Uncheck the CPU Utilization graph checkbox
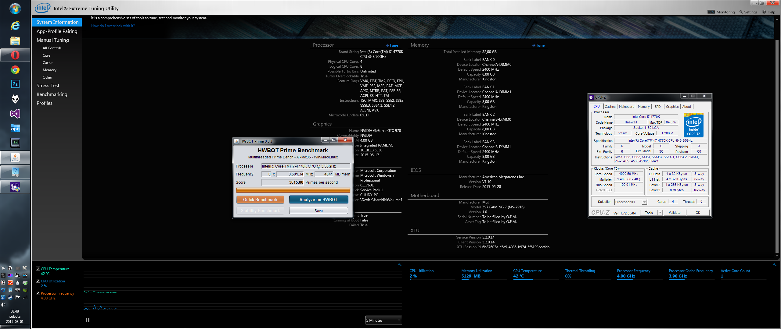The image size is (781, 329). point(38,281)
